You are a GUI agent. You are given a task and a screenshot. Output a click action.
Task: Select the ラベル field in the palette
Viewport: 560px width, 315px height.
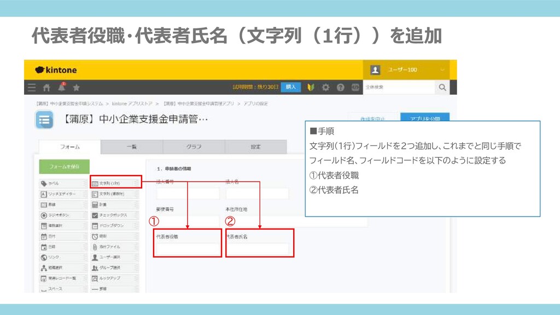pyautogui.click(x=62, y=183)
